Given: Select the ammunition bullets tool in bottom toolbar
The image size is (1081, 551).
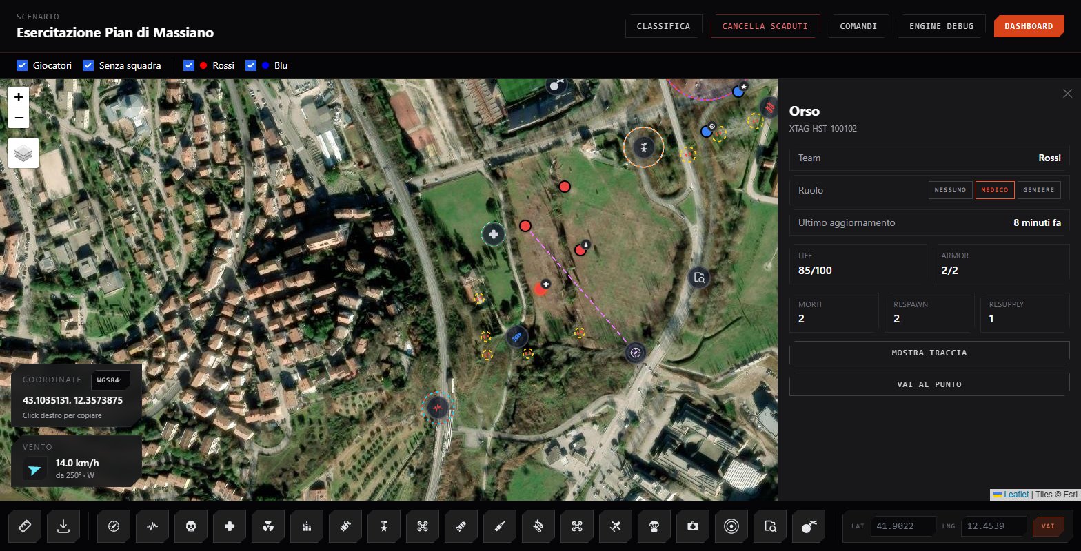Looking at the screenshot, I should 307,526.
